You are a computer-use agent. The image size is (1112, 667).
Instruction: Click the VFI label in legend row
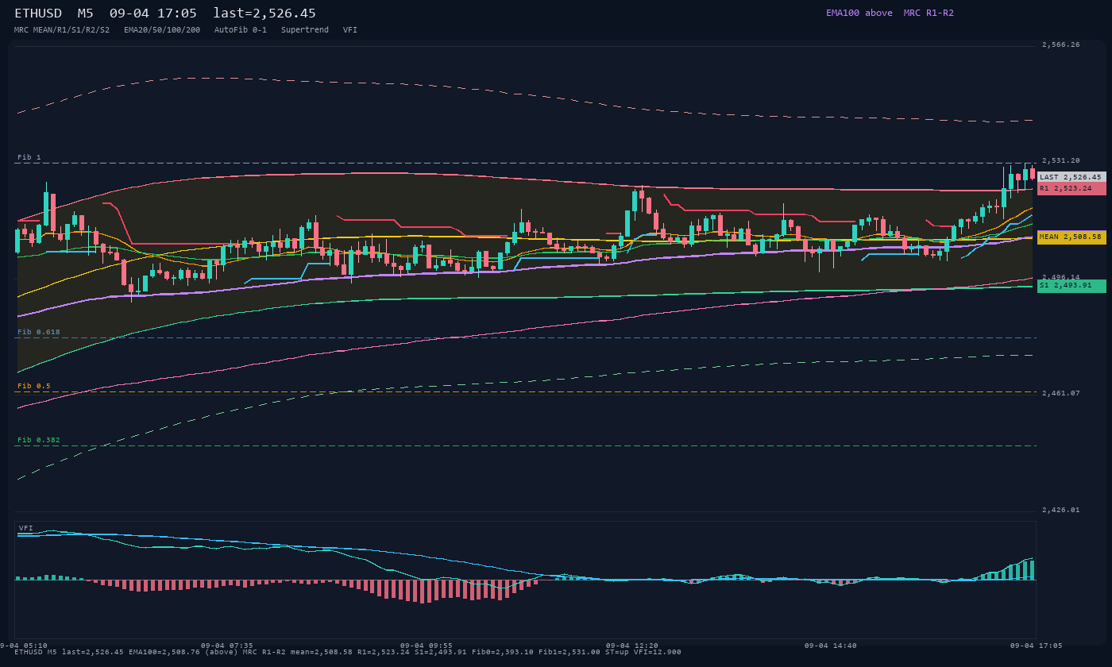(350, 29)
